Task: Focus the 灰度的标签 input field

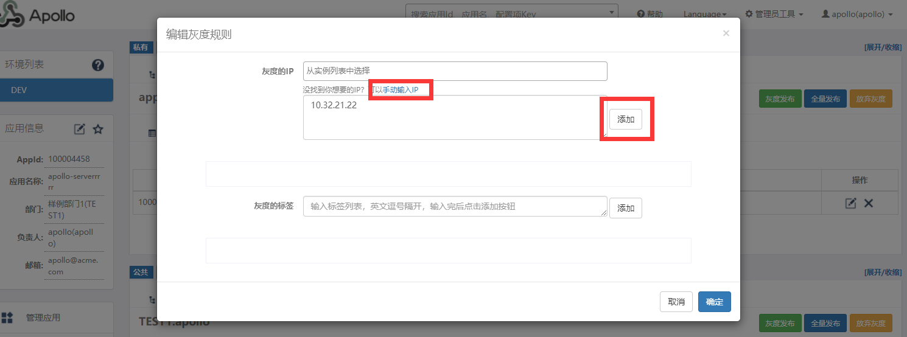Action: click(x=455, y=206)
